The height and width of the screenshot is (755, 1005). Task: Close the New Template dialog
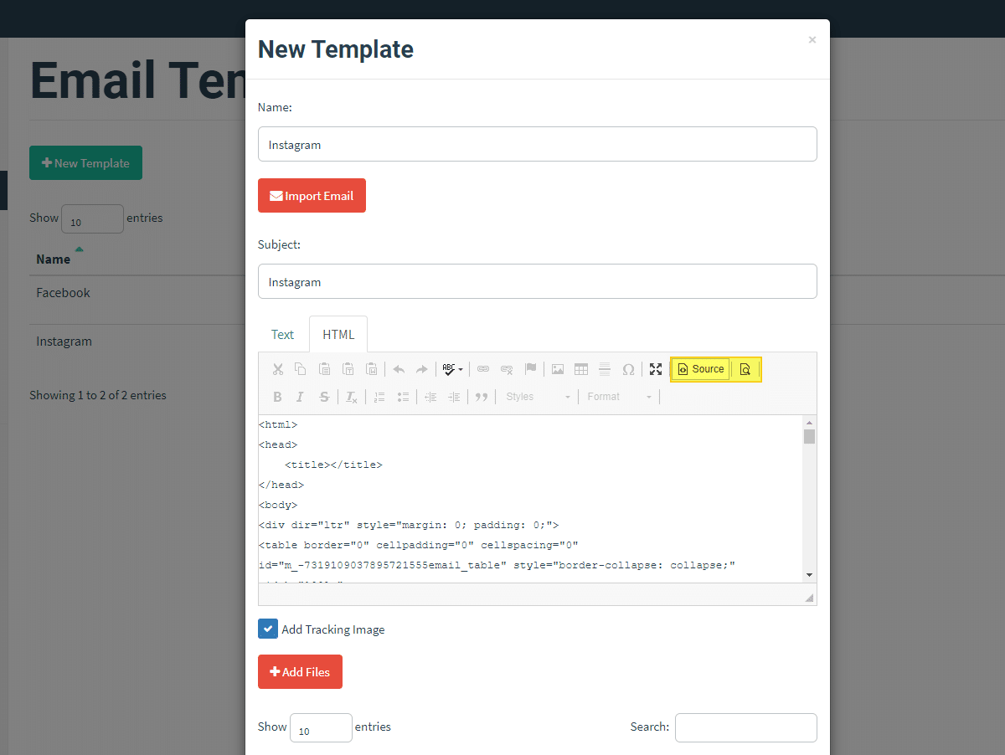812,39
